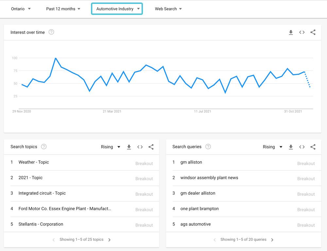Open the Ontario region dropdown
Viewport: 327px width, 251px height.
click(21, 9)
